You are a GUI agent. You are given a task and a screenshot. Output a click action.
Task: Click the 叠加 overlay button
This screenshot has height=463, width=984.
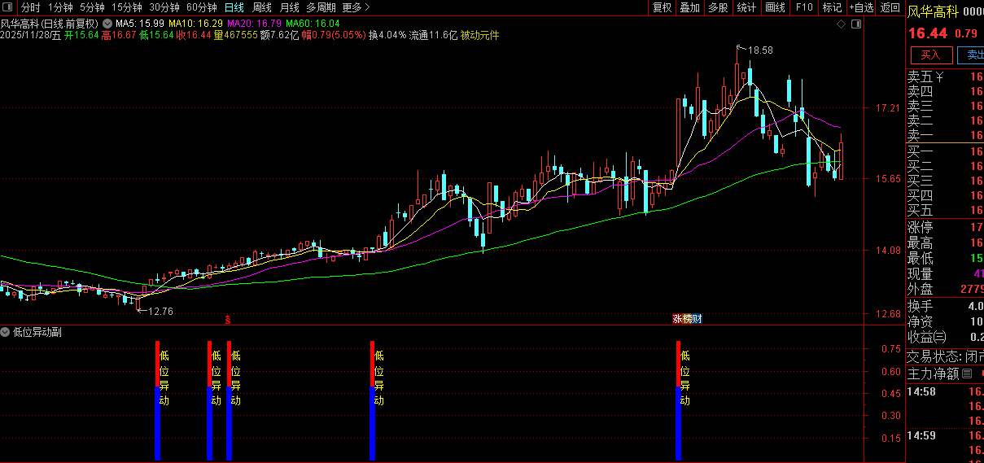pyautogui.click(x=689, y=7)
